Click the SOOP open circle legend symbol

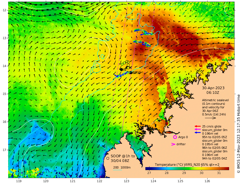(x=108, y=158)
